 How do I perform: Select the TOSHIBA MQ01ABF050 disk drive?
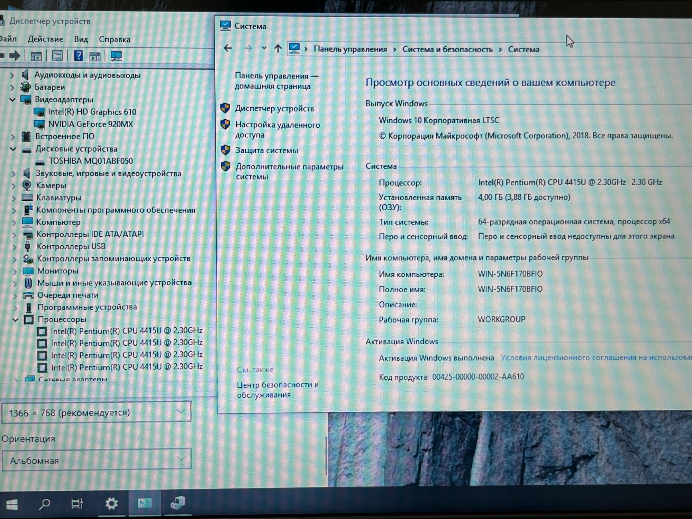click(91, 161)
